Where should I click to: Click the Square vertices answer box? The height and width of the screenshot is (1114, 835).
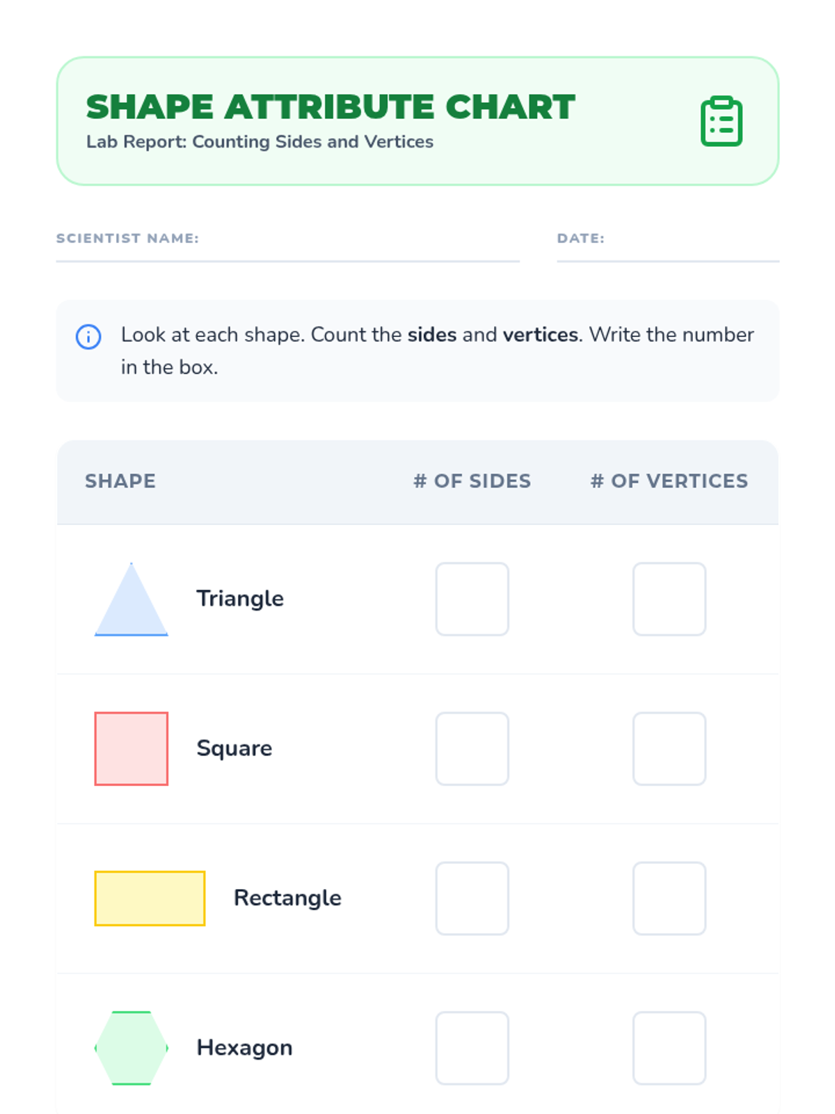click(669, 748)
